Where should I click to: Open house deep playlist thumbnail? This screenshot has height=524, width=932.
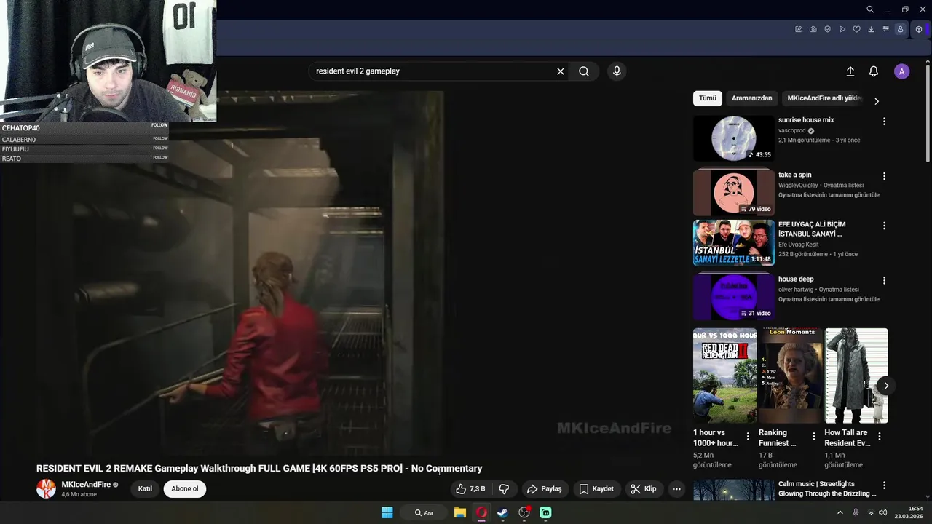[x=733, y=297]
